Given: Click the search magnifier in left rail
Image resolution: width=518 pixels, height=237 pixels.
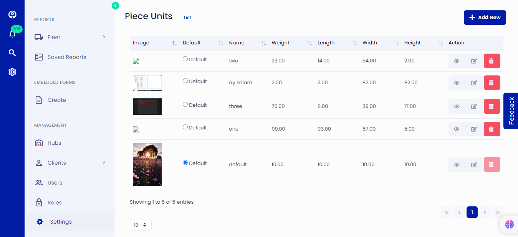Looking at the screenshot, I should tap(12, 53).
